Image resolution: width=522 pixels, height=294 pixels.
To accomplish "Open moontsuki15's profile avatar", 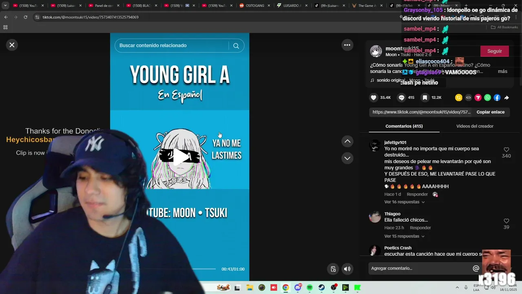I will pyautogui.click(x=376, y=51).
